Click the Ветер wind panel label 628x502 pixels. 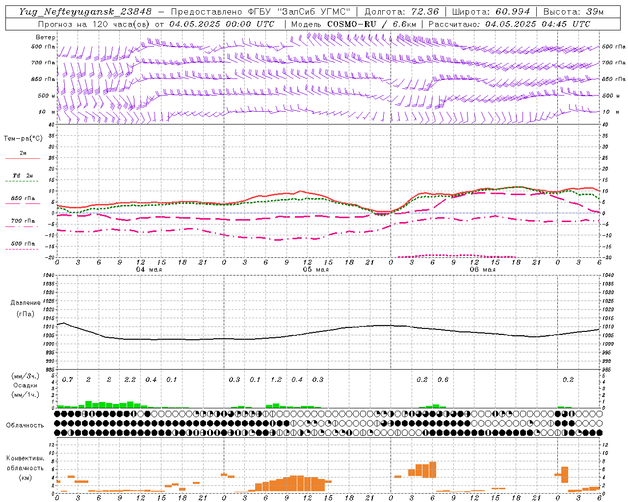pos(46,37)
